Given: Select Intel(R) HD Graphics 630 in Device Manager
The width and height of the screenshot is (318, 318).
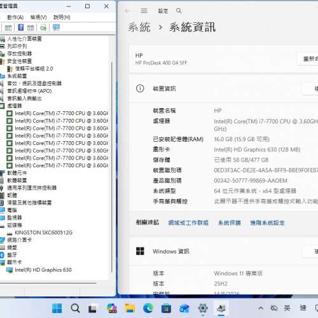Looking at the screenshot, I should [43, 270].
